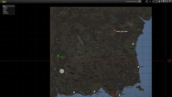Click the circle icon in the top bar
The height and width of the screenshot is (97, 172).
pos(156,2)
